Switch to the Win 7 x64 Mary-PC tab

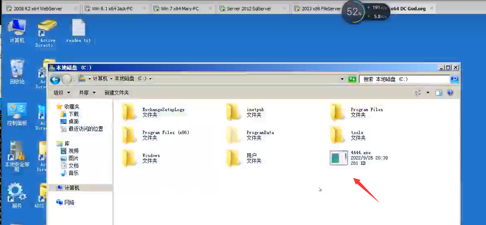(x=180, y=8)
